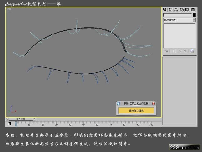Viewport: 202px width, 152px height.
Task: Click the empty modifier stack list box
Action: pyautogui.click(x=179, y=36)
